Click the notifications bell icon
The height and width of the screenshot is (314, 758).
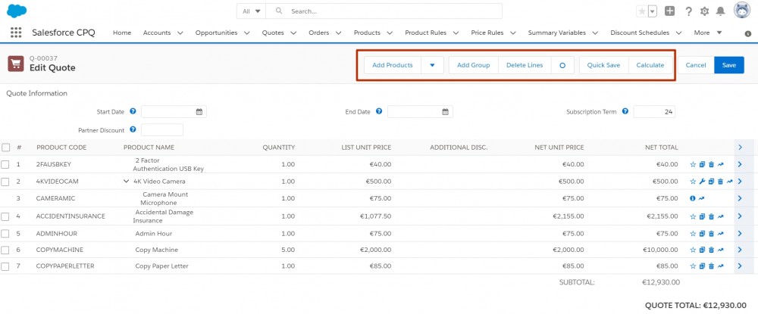pyautogui.click(x=720, y=11)
